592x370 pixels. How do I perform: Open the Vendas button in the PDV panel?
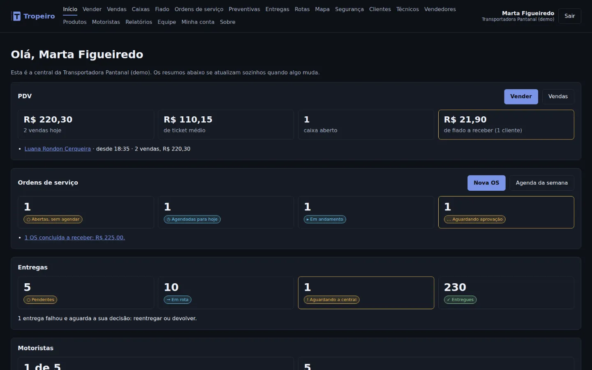[558, 97]
